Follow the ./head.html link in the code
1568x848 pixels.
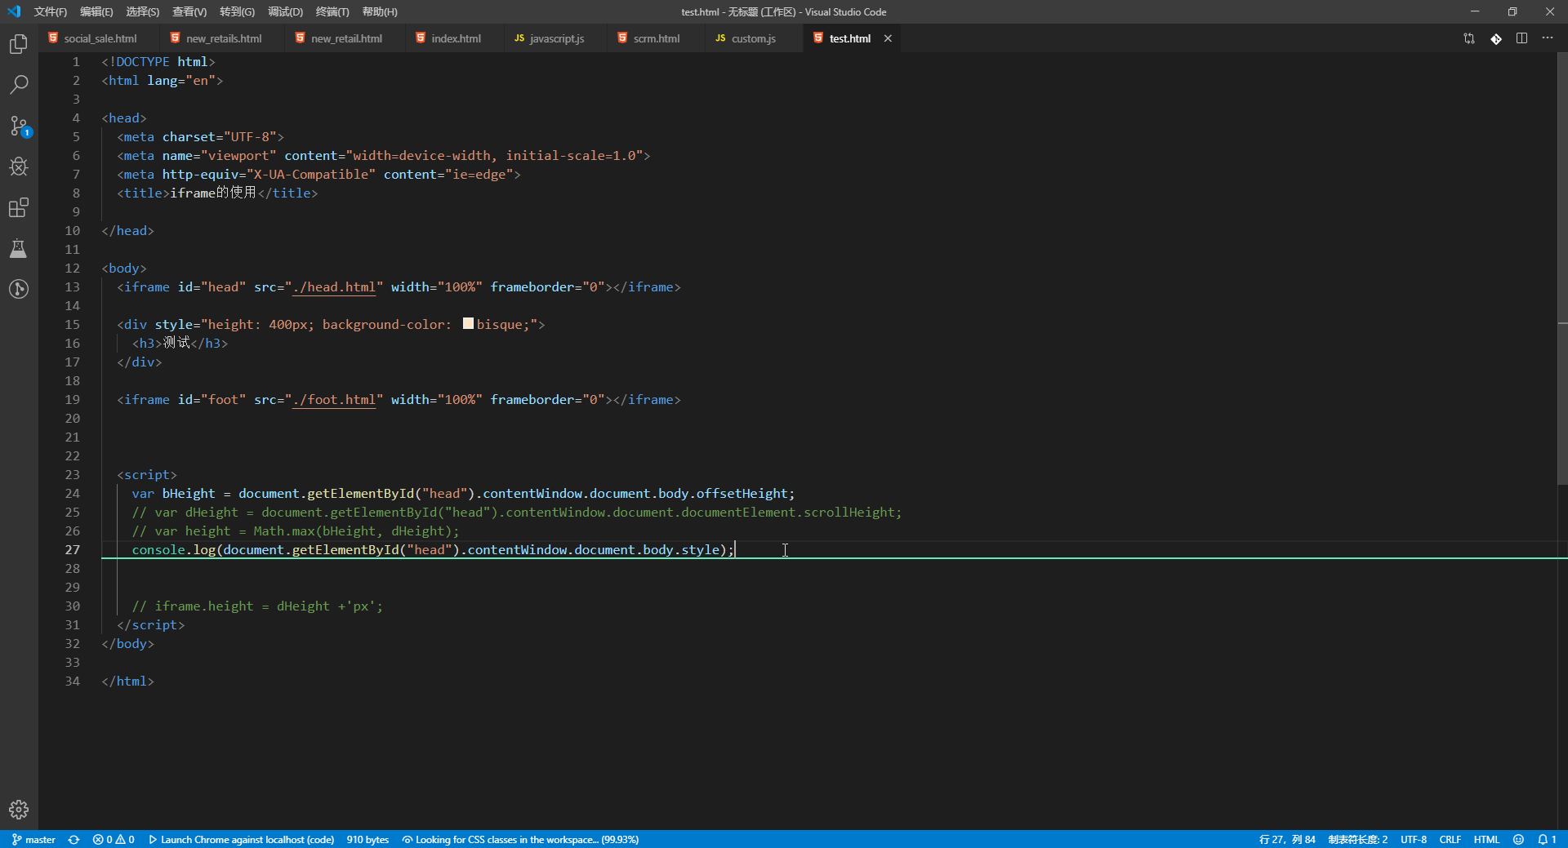(x=334, y=287)
